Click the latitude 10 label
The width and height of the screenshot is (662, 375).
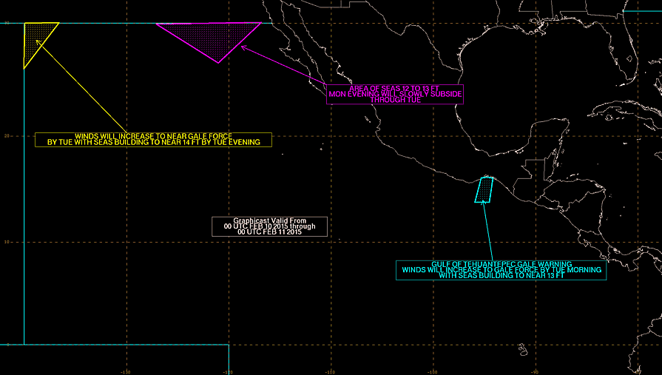[7, 242]
